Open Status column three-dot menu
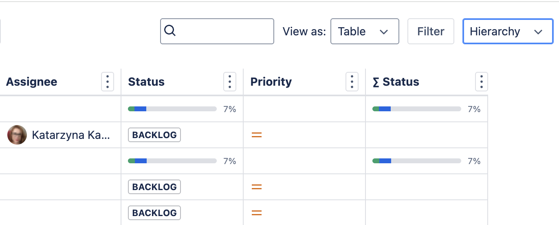This screenshot has height=225, width=559. (230, 82)
